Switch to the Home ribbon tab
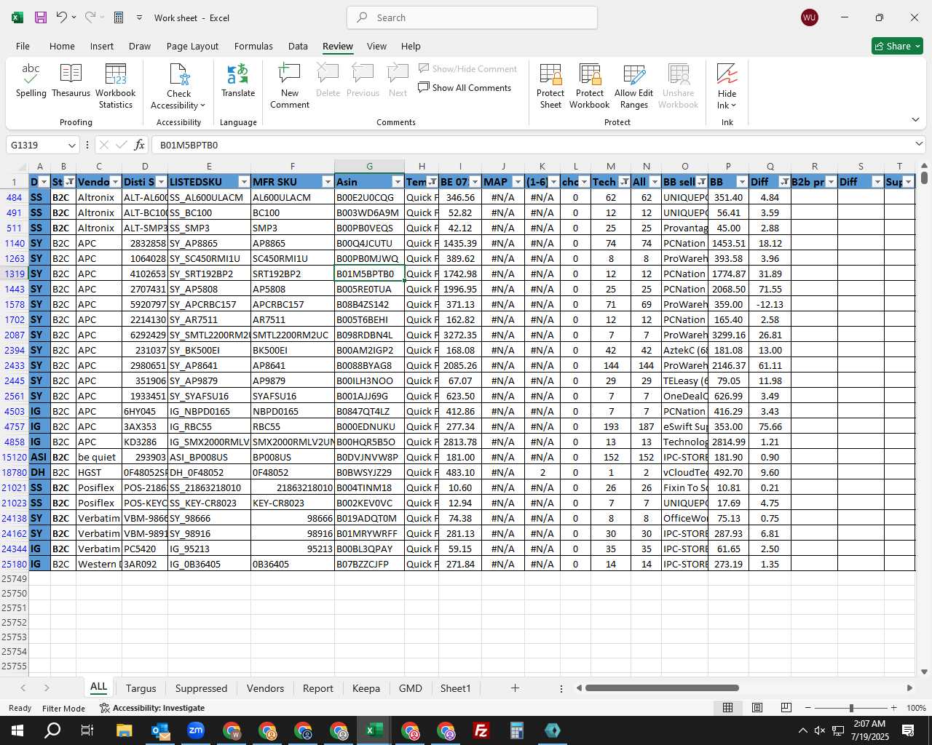Viewport: 932px width, 745px height. (62, 46)
